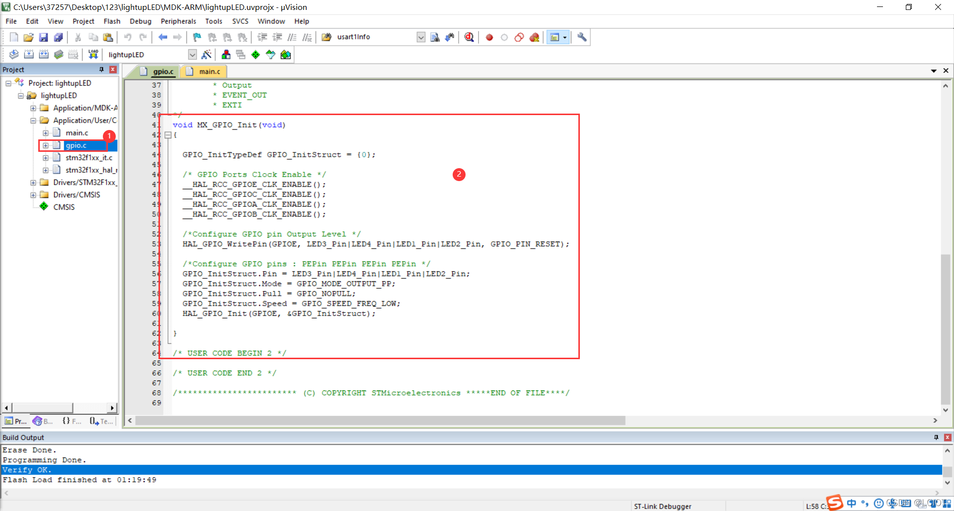Download to flash LOAD icon
This screenshot has height=511, width=954.
tap(93, 55)
